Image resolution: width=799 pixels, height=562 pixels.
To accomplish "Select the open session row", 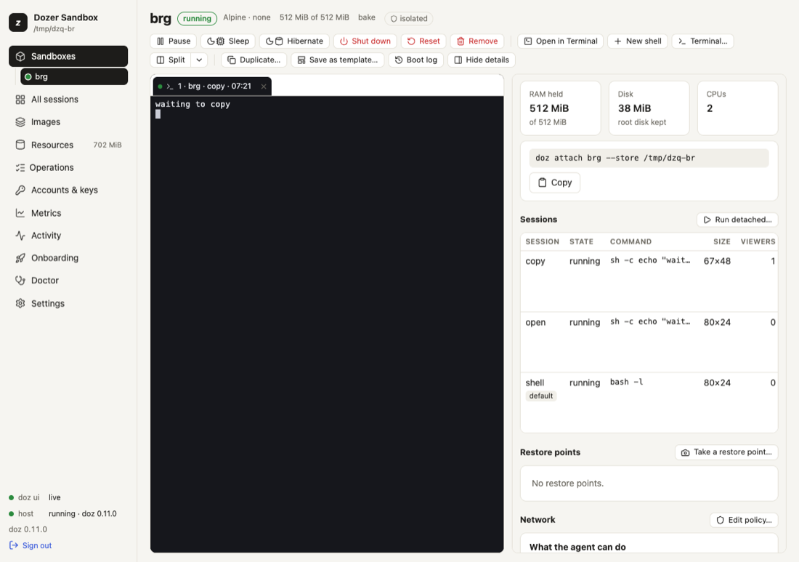I will (649, 342).
